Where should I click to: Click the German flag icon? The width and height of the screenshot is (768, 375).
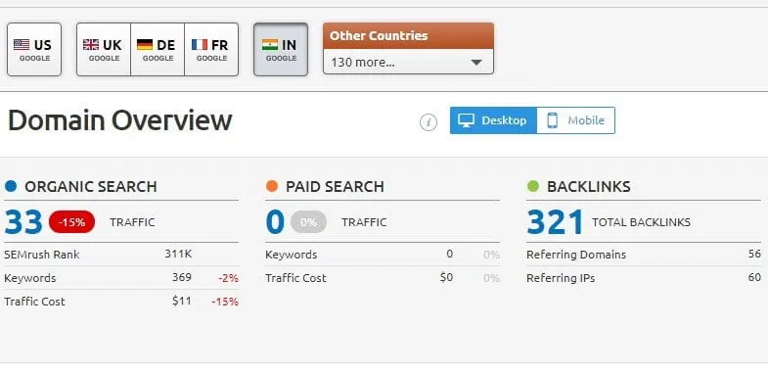tap(145, 45)
